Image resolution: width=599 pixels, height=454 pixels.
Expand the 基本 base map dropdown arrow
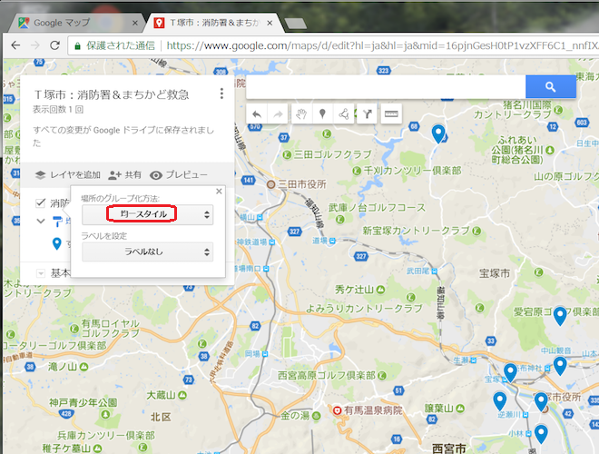[41, 273]
